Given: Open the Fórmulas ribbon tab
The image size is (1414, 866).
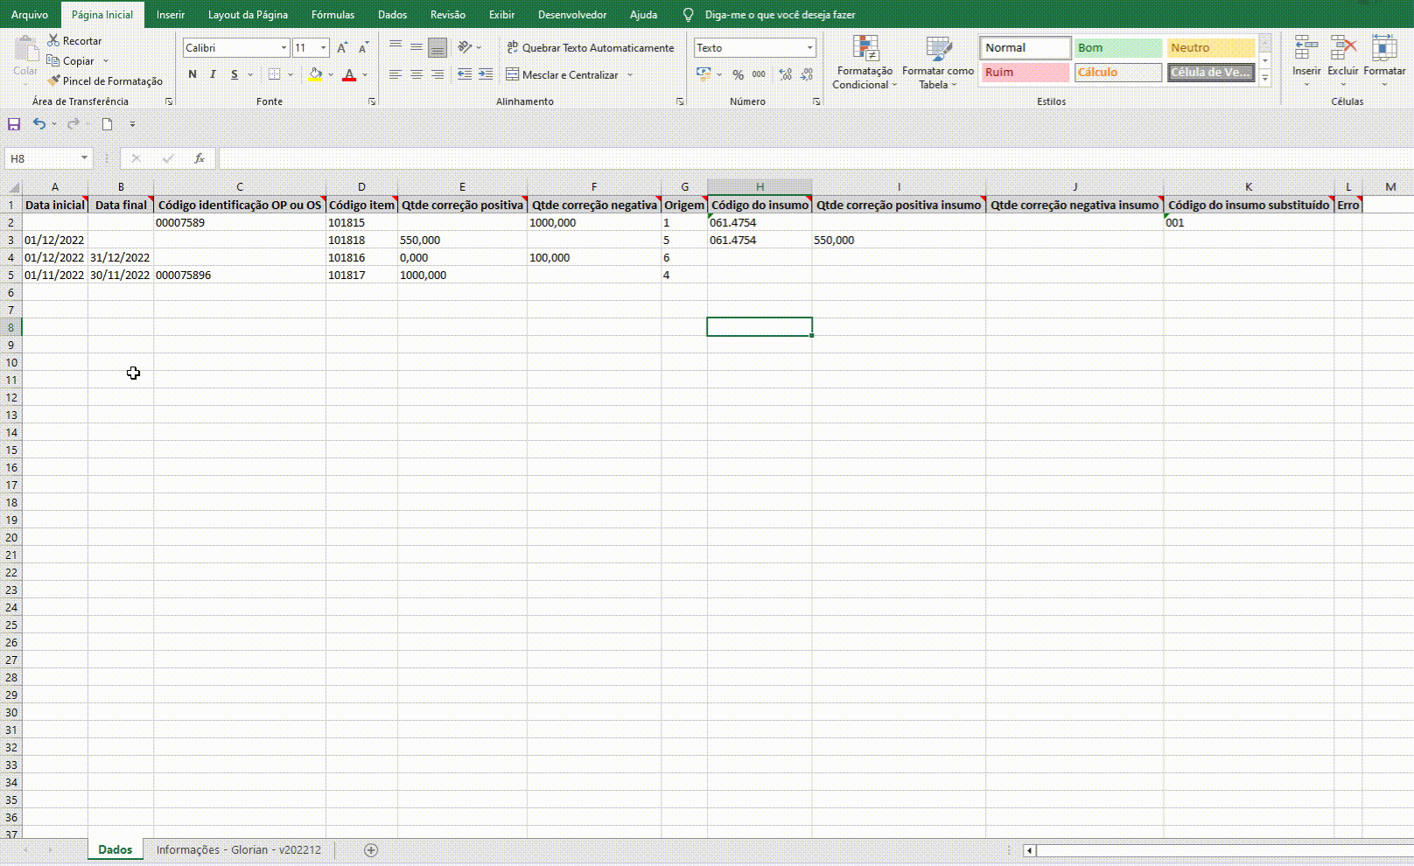Looking at the screenshot, I should [332, 15].
